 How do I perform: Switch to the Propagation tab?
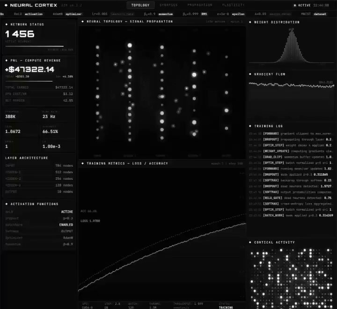pos(199,5)
